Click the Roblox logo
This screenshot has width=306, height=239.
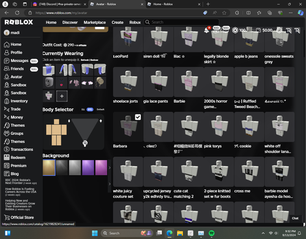tap(18, 22)
